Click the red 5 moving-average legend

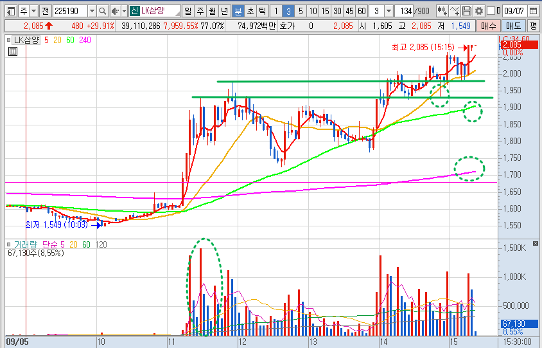point(46,40)
